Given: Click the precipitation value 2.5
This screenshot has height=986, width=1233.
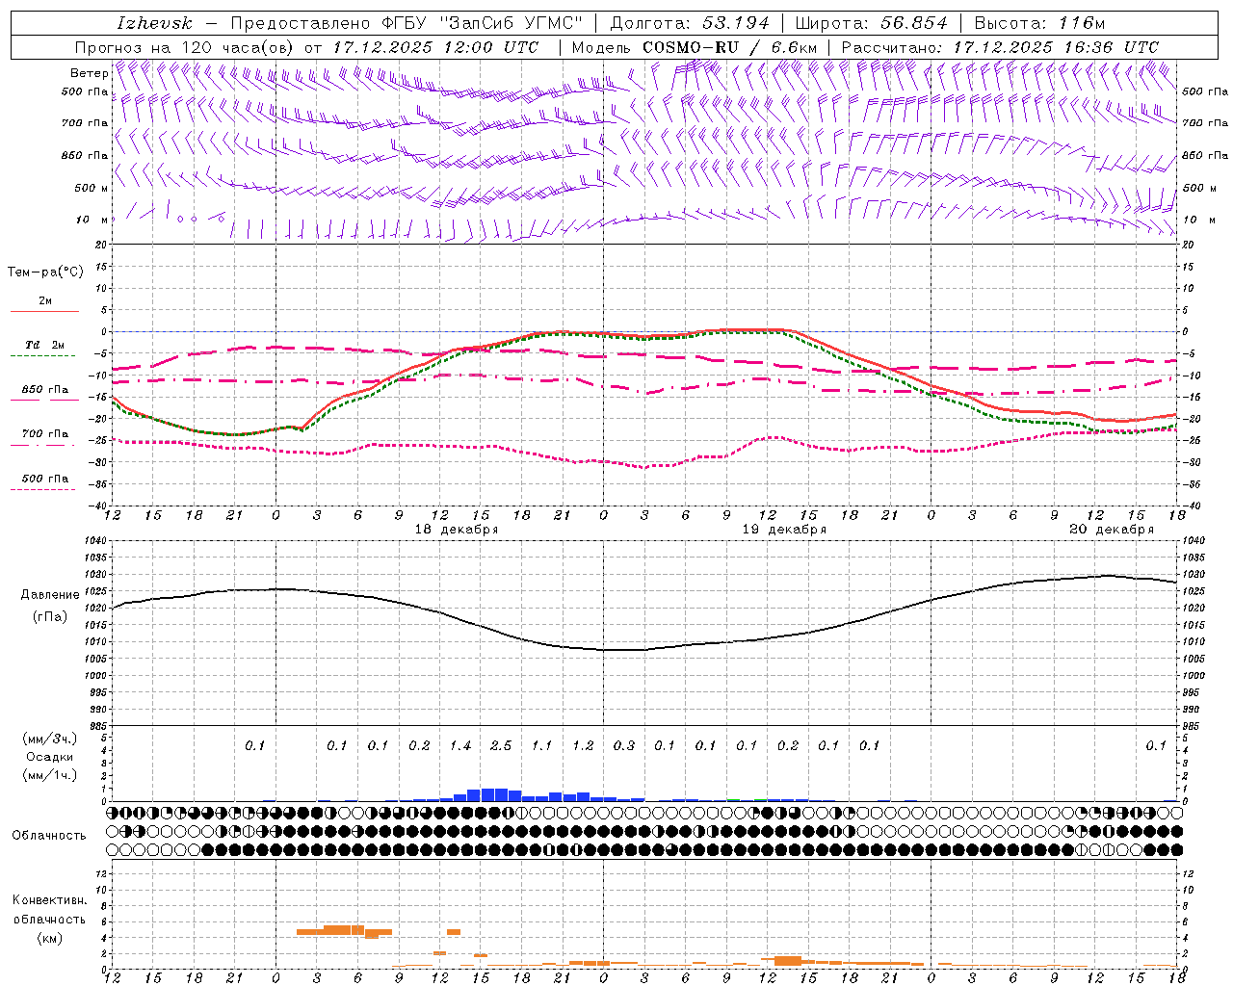Looking at the screenshot, I should pos(501,746).
